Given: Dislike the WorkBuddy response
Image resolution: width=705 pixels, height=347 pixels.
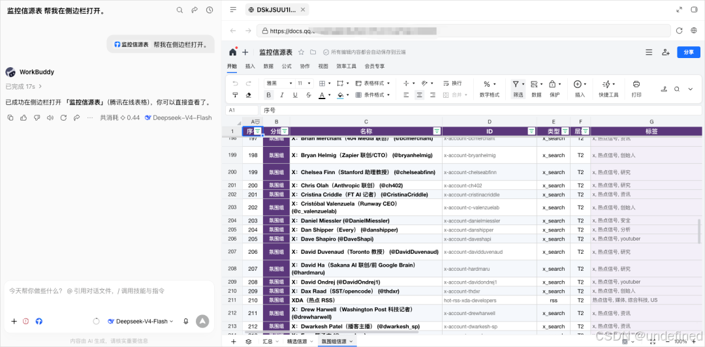Looking at the screenshot, I should (x=37, y=118).
